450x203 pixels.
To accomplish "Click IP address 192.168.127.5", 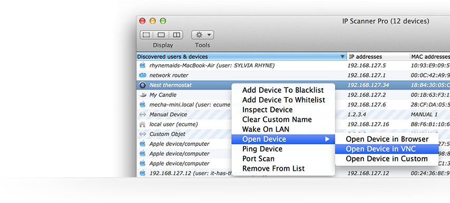I will pos(367,65).
